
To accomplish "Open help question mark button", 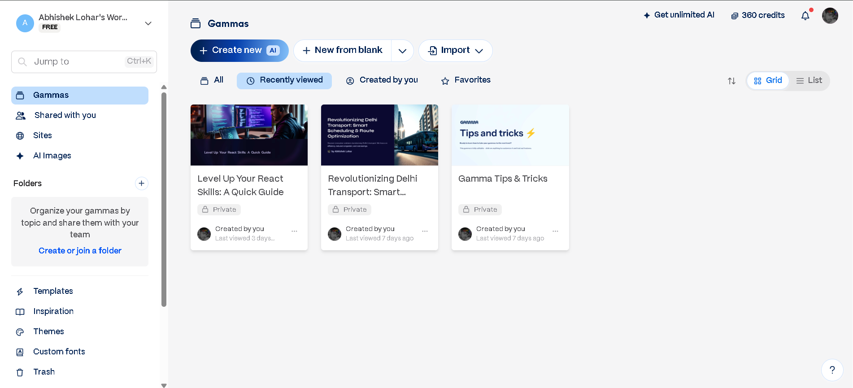I will point(832,370).
